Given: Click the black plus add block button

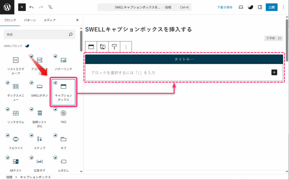Looking at the screenshot, I should tap(274, 73).
